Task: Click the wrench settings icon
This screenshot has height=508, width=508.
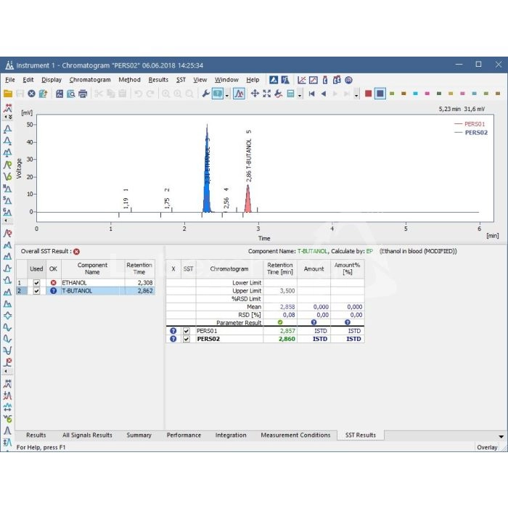Action: tap(205, 94)
